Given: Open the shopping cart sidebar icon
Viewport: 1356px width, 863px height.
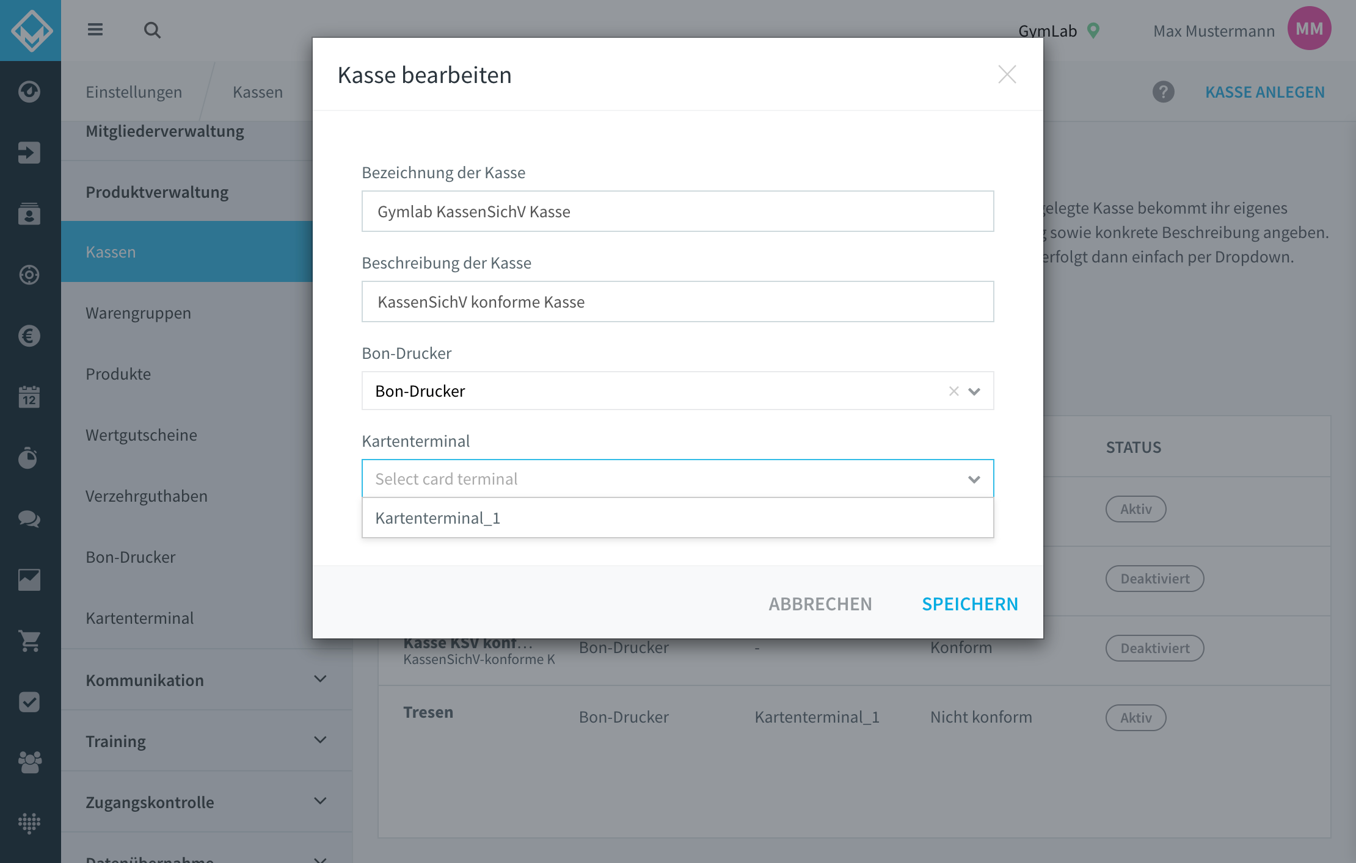Looking at the screenshot, I should [29, 641].
